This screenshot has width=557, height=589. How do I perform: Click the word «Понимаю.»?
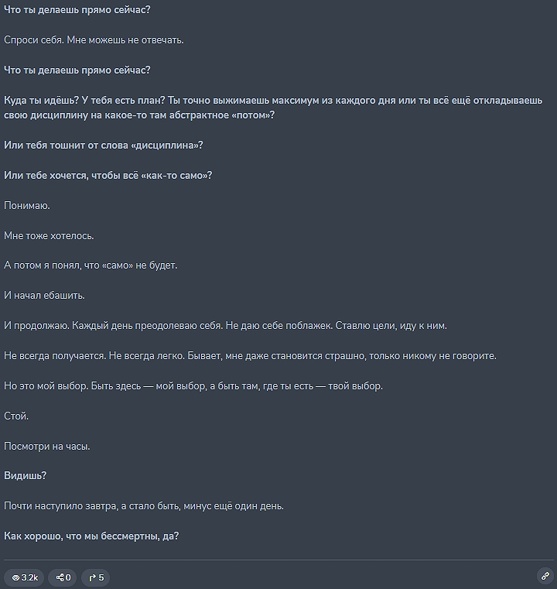pos(26,205)
